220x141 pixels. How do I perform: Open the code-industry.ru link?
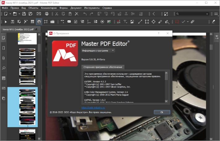pyautogui.click(x=93, y=108)
